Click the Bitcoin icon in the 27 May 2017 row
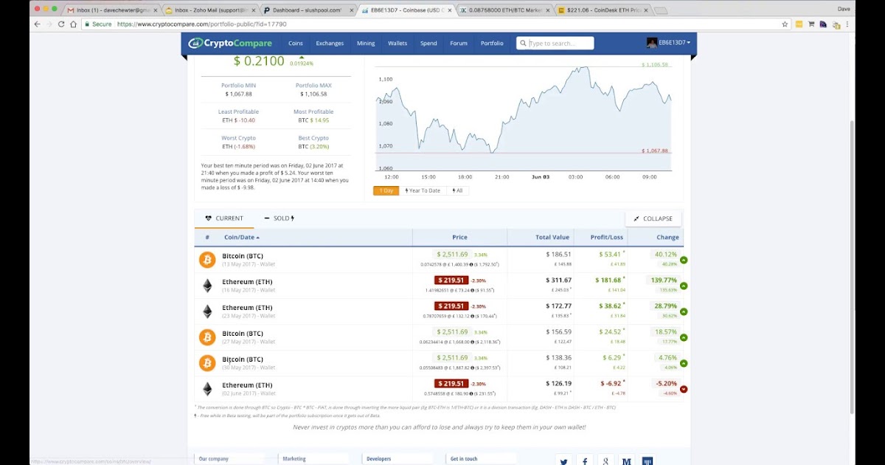This screenshot has width=885, height=465. pos(207,337)
